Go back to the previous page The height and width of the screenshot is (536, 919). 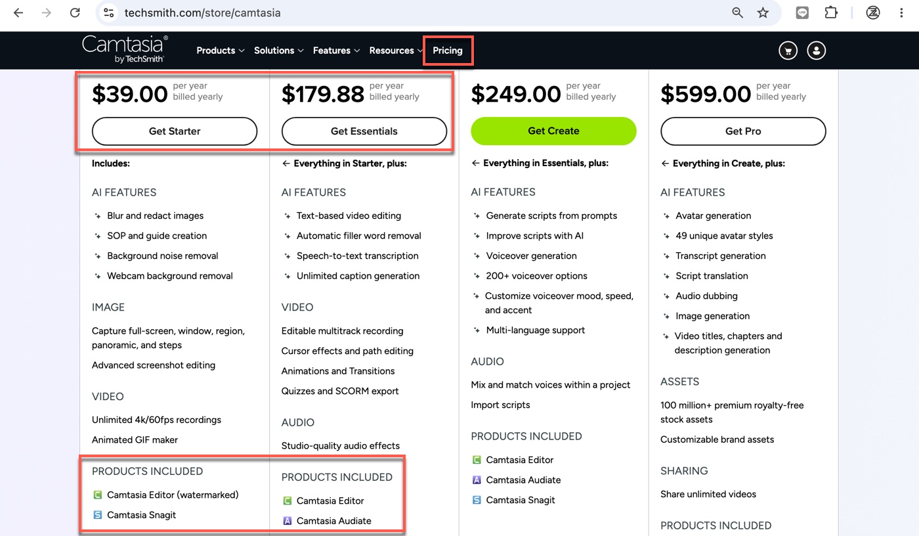tap(18, 12)
